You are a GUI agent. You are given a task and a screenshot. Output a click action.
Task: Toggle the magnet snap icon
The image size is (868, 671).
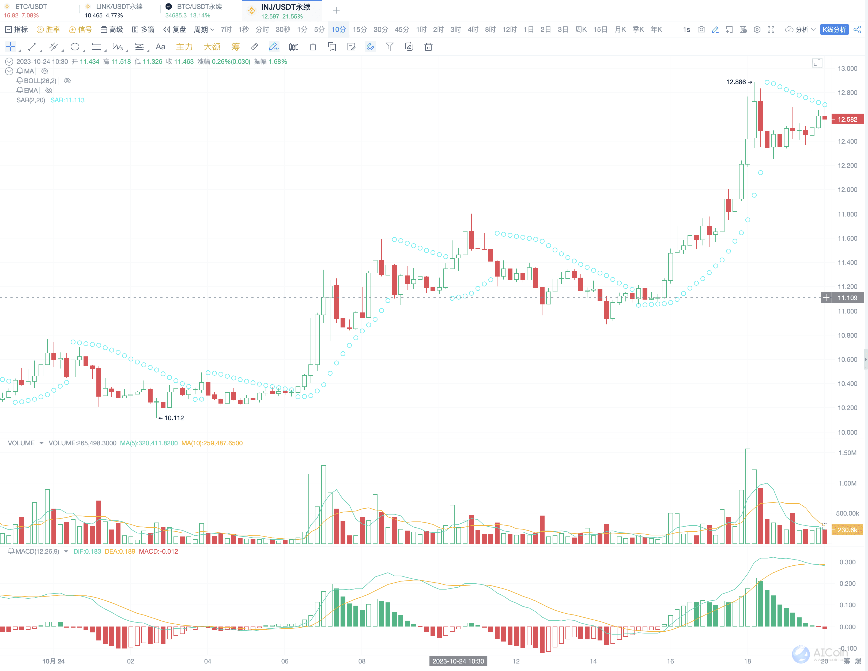pos(370,47)
